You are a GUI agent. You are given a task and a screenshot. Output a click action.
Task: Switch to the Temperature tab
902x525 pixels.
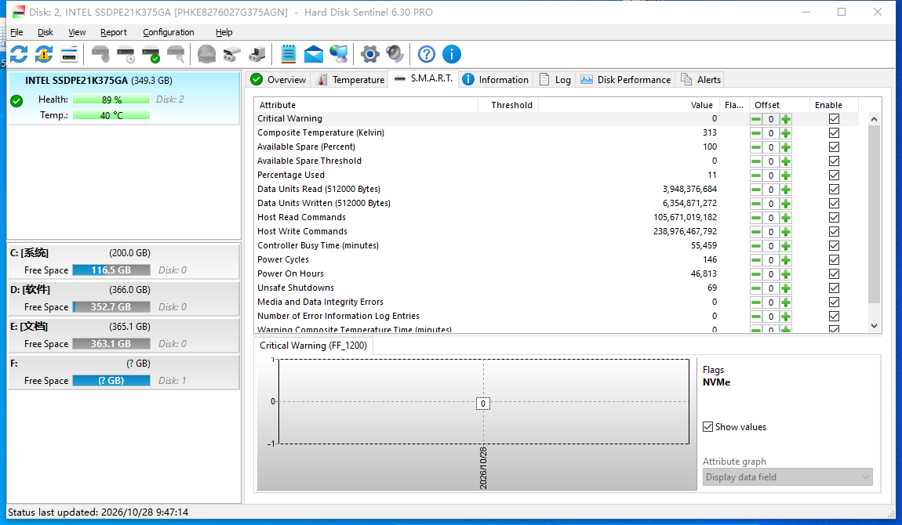click(351, 80)
